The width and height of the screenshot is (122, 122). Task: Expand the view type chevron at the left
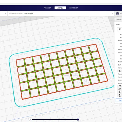click(5, 13)
